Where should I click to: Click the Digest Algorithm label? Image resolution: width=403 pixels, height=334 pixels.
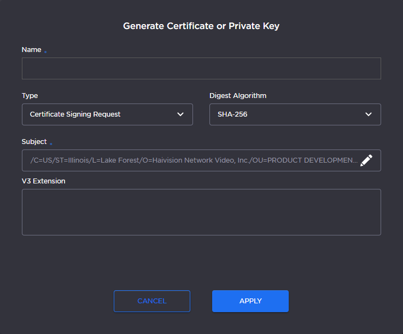(238, 96)
